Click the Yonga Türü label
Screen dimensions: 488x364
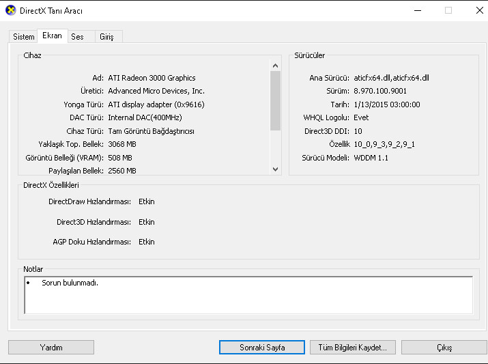(x=83, y=104)
